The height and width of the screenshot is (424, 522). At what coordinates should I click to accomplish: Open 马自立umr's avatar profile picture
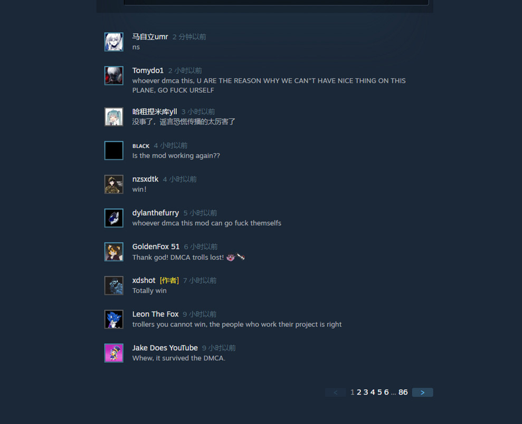(114, 42)
